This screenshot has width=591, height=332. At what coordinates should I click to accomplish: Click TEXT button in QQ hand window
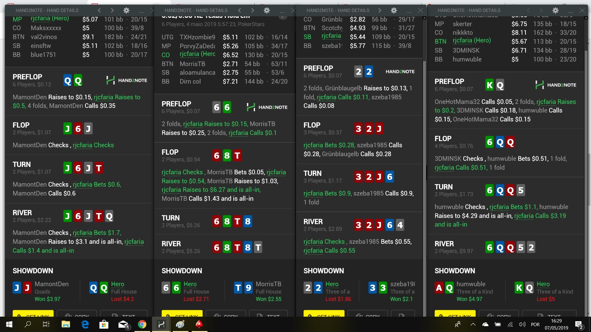(124, 314)
